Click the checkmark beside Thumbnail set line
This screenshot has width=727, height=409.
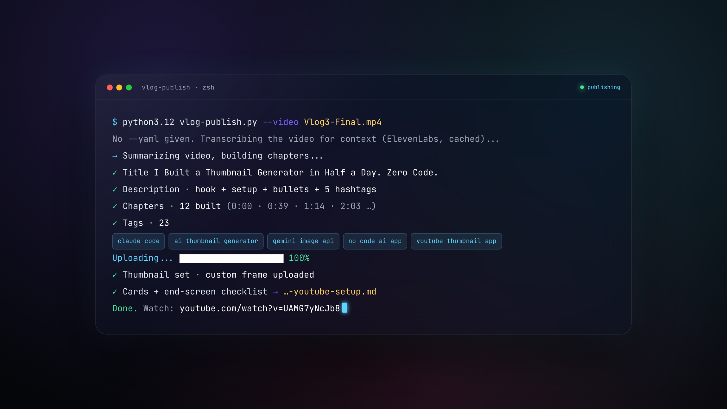pos(115,275)
